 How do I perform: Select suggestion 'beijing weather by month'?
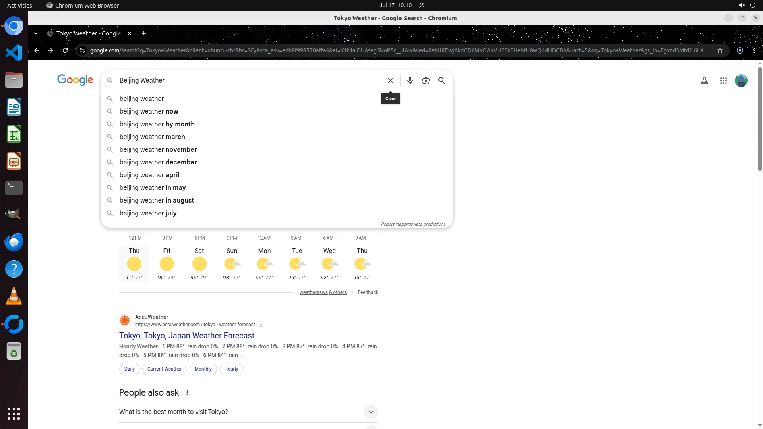tap(157, 124)
